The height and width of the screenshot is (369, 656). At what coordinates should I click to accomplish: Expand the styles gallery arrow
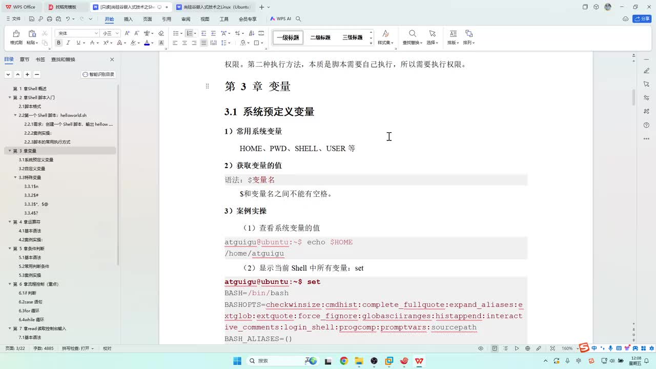[372, 43]
